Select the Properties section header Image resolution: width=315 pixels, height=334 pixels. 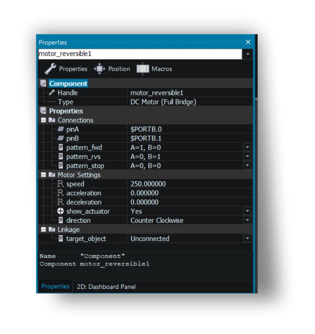(x=66, y=111)
